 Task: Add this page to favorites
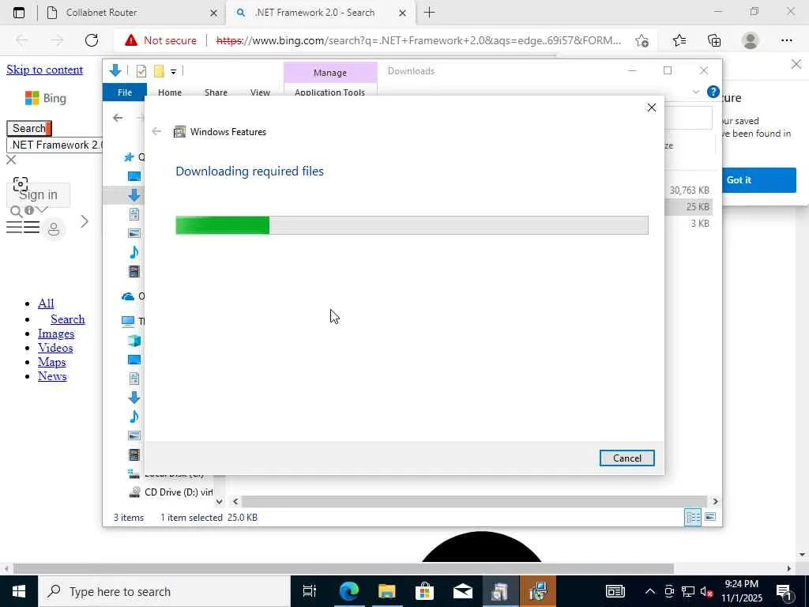point(642,40)
